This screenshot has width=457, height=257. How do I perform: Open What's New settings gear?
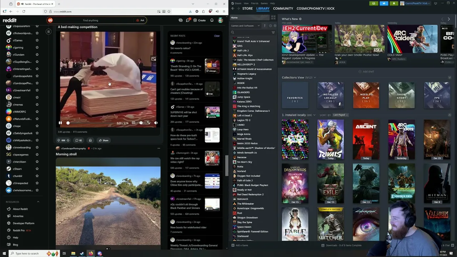(300, 19)
